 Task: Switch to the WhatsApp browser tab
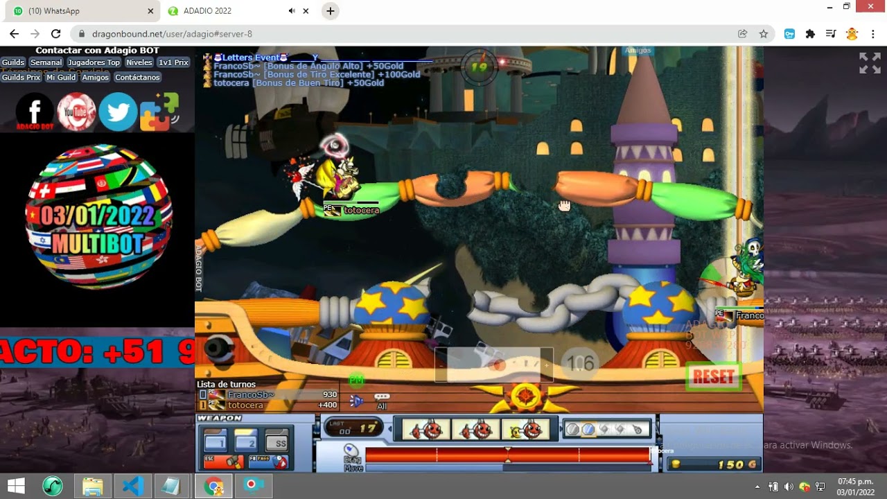[83, 11]
